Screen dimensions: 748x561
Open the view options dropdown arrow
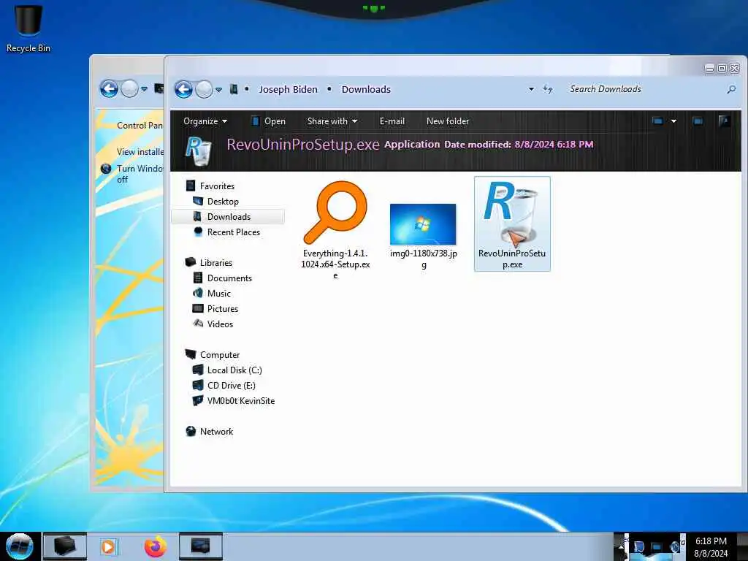(673, 121)
